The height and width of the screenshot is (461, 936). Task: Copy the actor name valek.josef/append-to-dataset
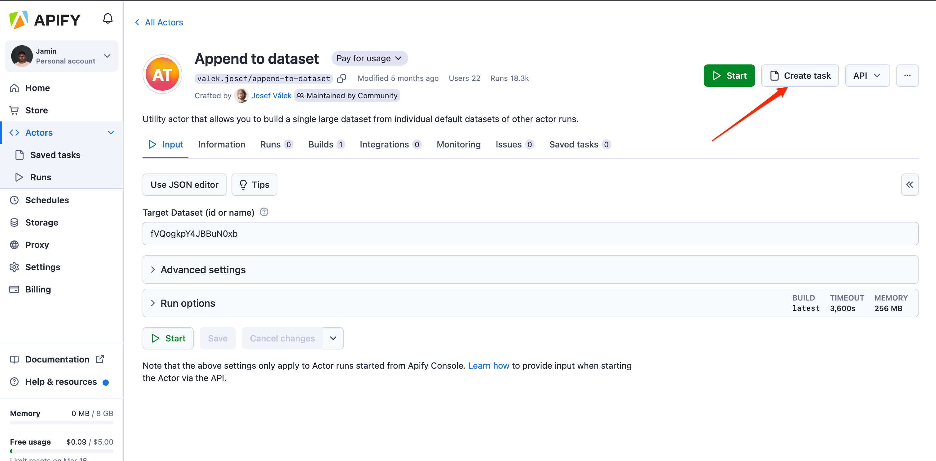[x=342, y=78]
